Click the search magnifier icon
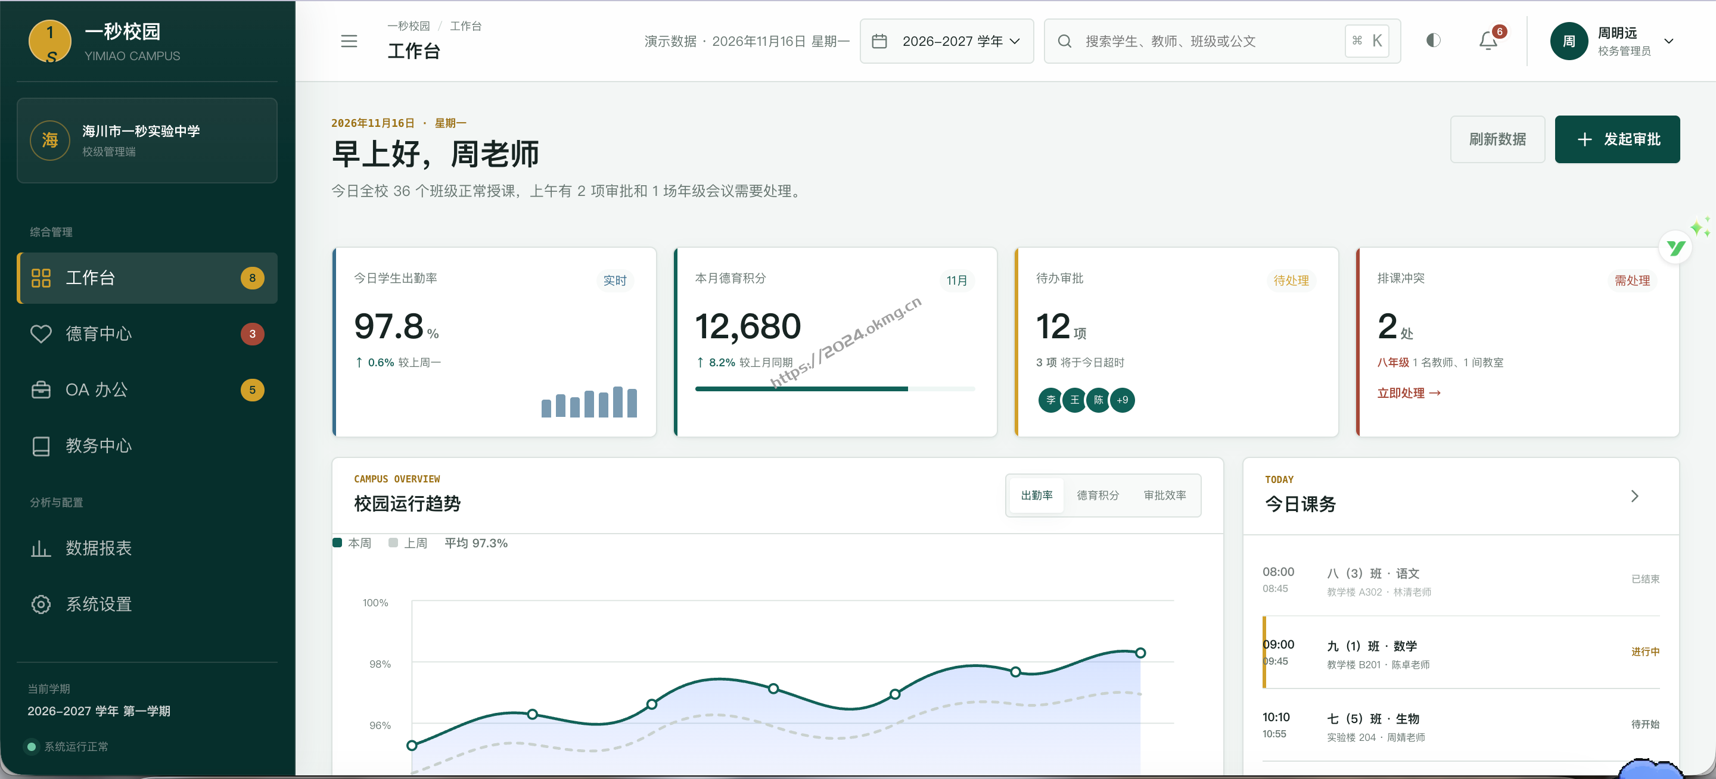The image size is (1716, 779). coord(1065,41)
